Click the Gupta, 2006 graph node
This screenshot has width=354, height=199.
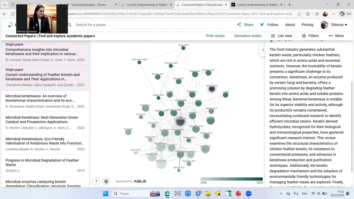[x=161, y=164]
